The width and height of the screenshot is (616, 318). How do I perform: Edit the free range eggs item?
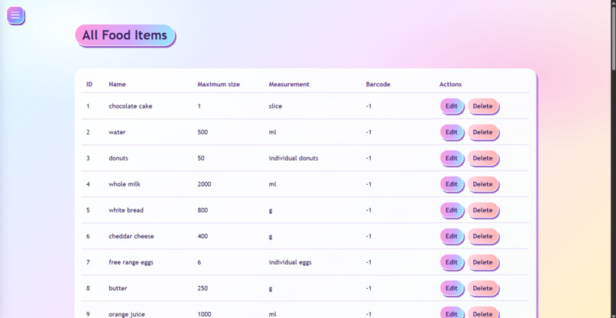452,262
